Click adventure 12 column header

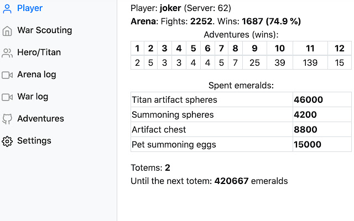coord(339,49)
